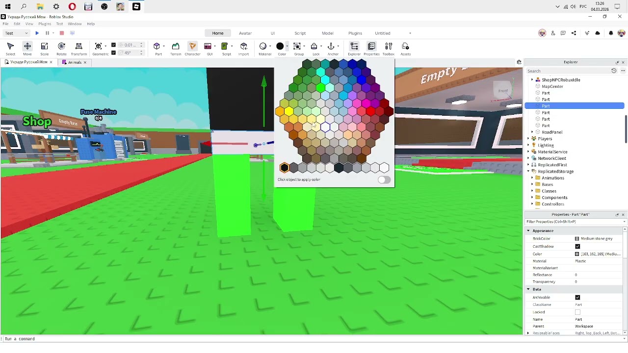Switch the color picker toggle on

pyautogui.click(x=384, y=180)
